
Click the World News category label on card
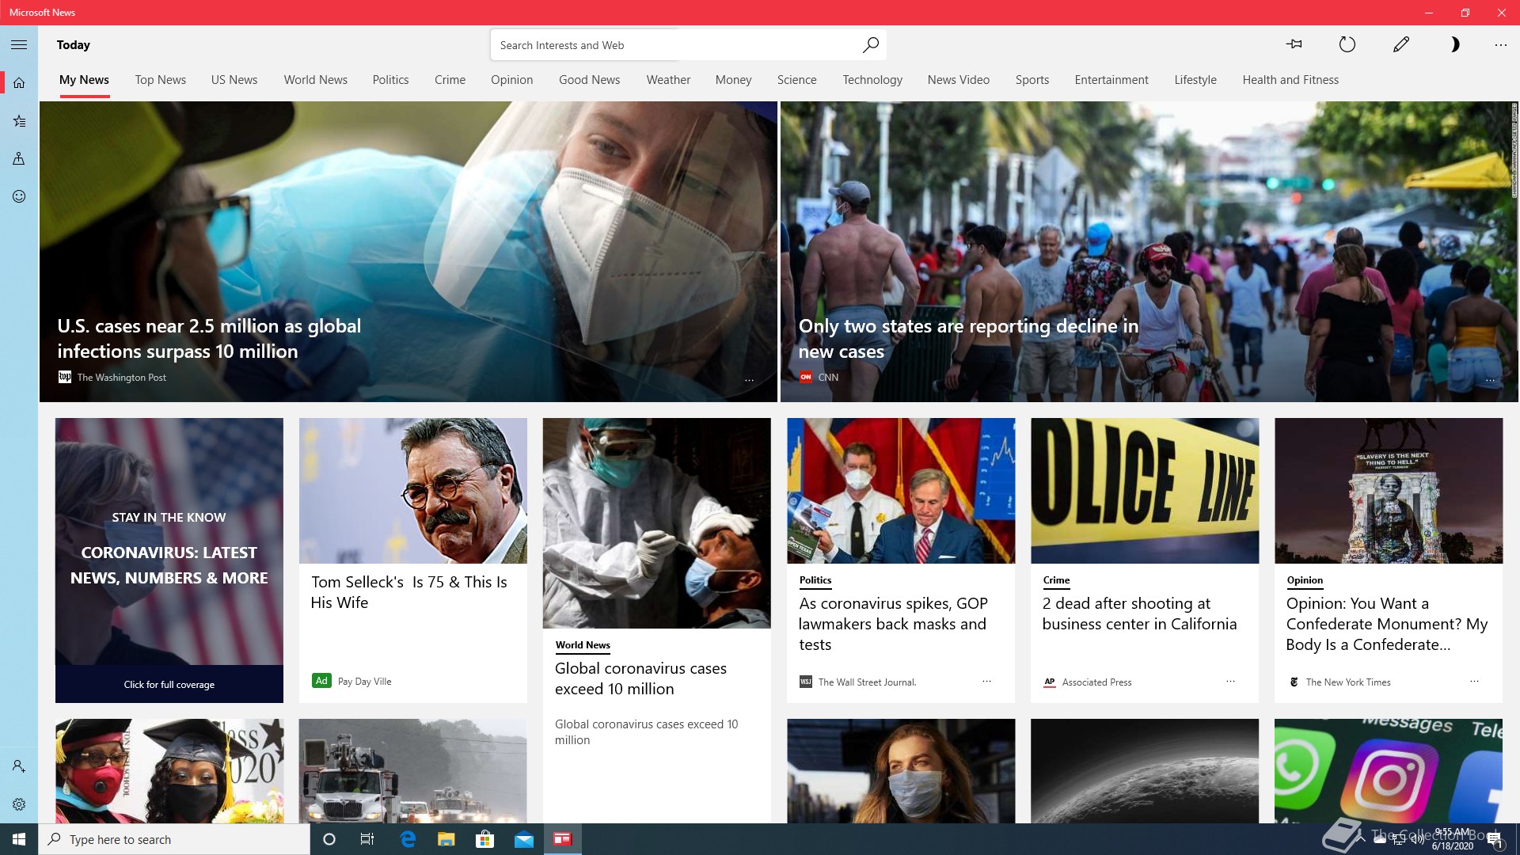click(x=583, y=645)
